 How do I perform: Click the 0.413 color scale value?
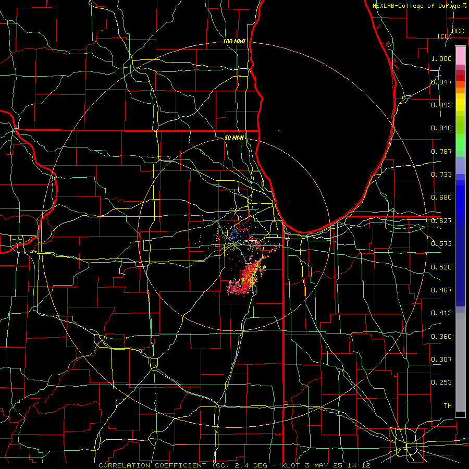[441, 313]
